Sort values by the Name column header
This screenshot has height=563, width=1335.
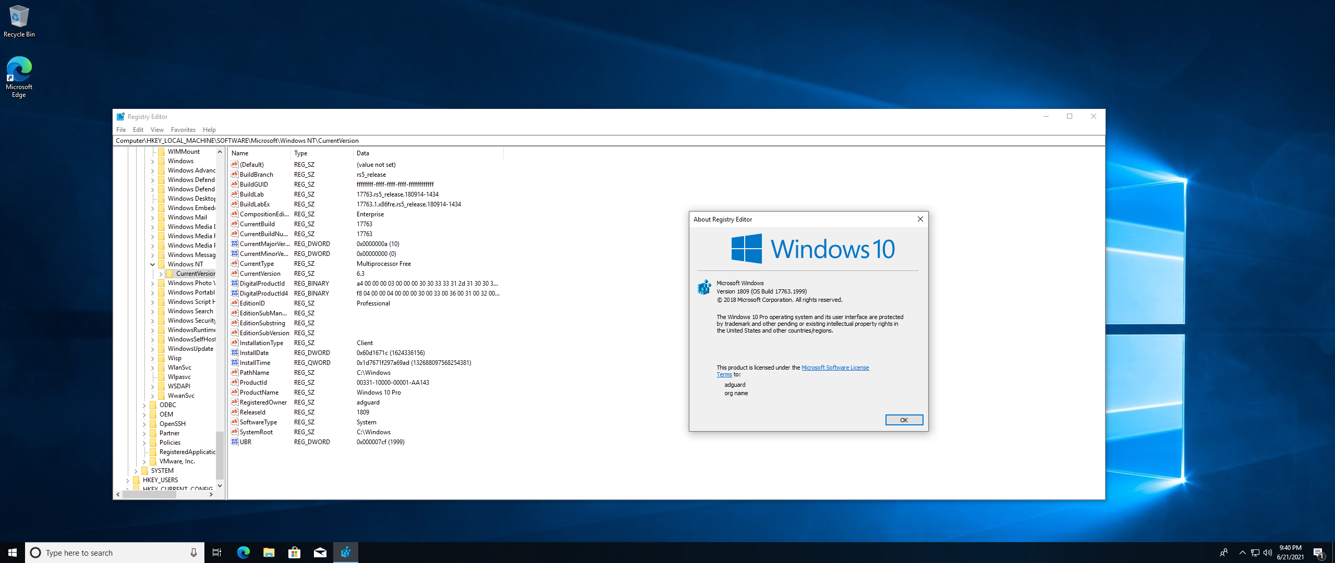(x=259, y=153)
